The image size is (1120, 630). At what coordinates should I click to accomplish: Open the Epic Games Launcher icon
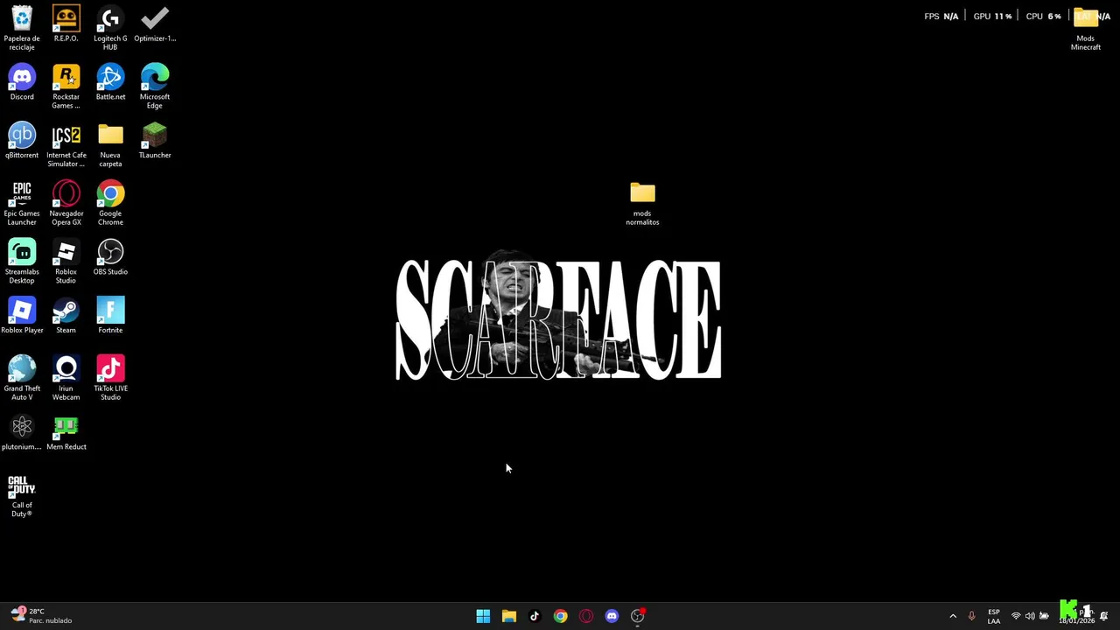(22, 204)
